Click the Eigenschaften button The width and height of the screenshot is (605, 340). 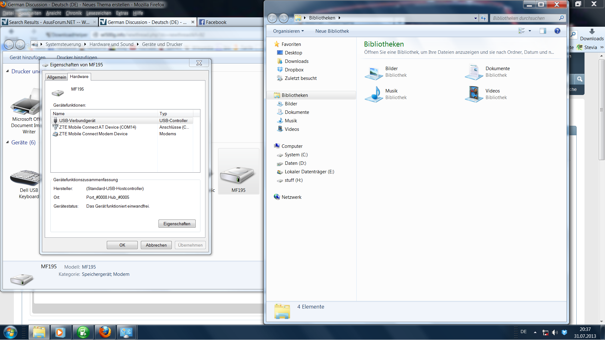point(177,224)
